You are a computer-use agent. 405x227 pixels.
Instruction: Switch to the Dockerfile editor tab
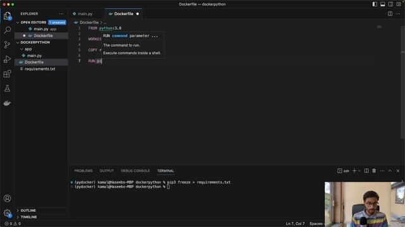(123, 14)
